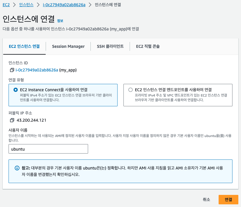
Task: Click the info icon in the 참고 notice box
Action: 17,168
